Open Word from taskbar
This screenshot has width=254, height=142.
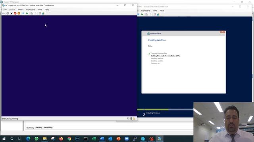pyautogui.click(x=102, y=138)
